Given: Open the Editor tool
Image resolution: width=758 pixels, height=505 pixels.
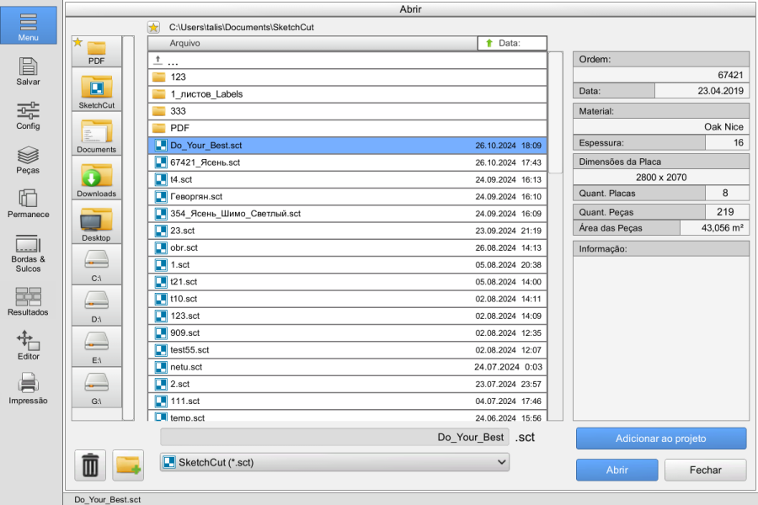Looking at the screenshot, I should (x=28, y=346).
